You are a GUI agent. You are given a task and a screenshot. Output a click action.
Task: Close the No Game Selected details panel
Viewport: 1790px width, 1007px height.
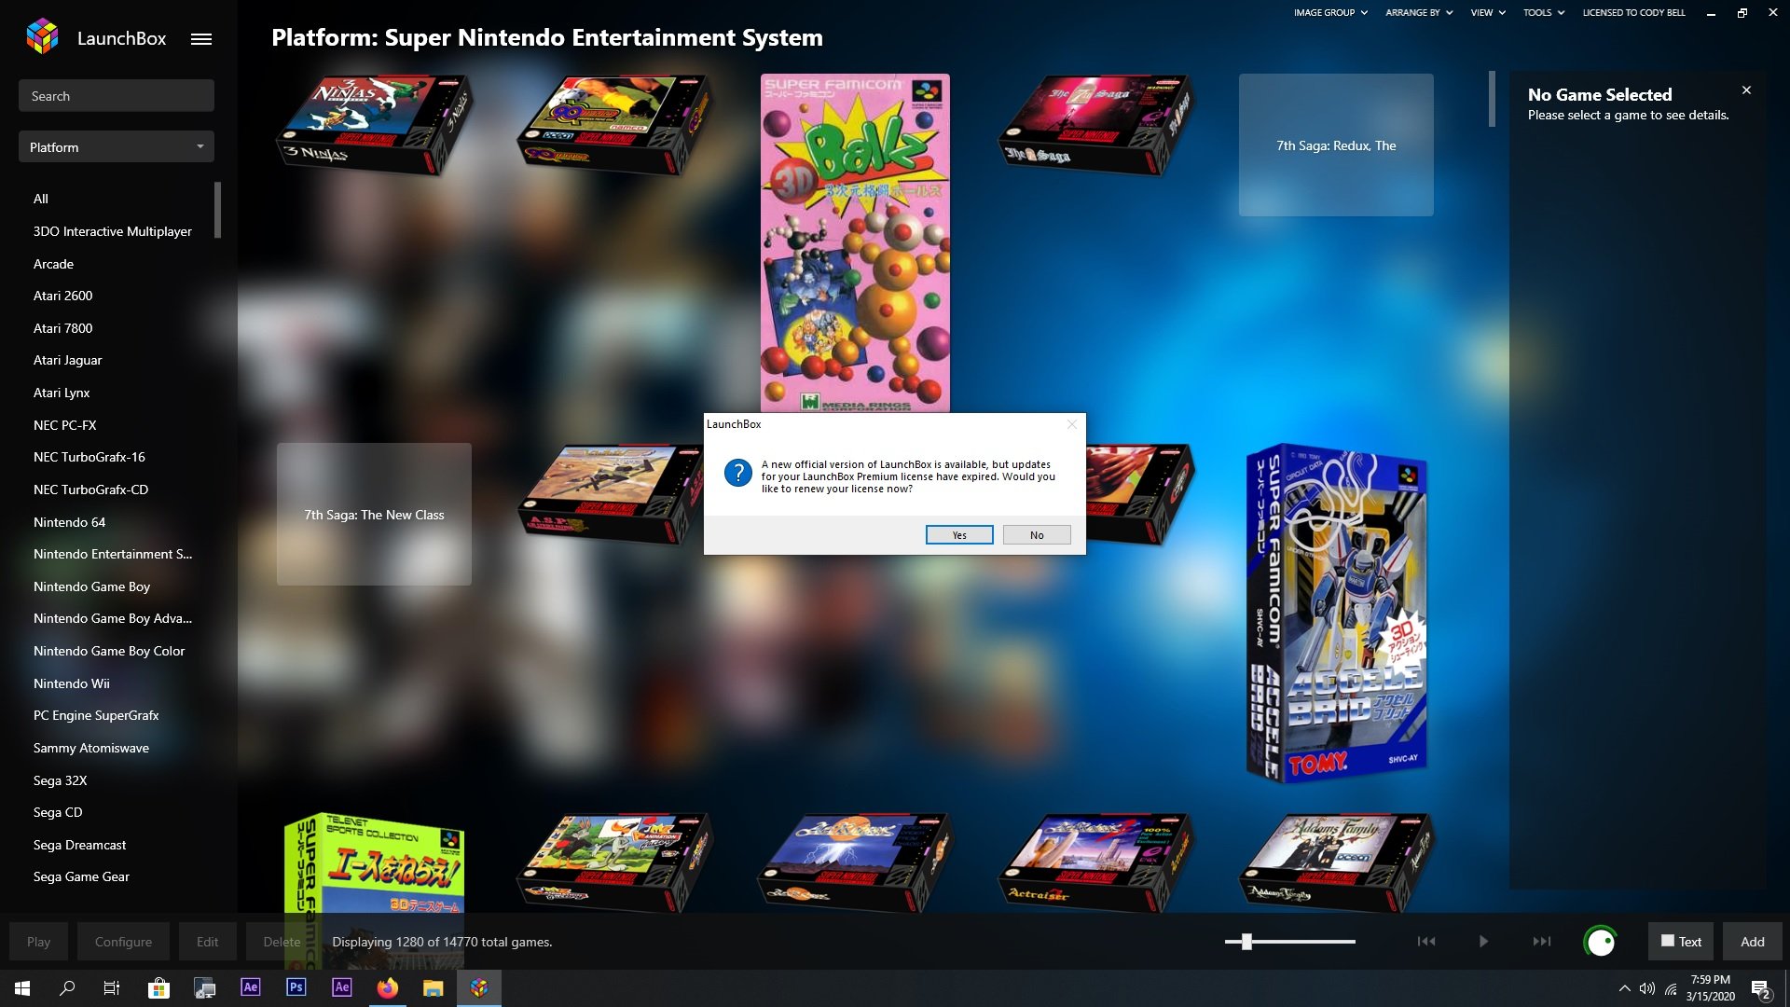tap(1746, 90)
